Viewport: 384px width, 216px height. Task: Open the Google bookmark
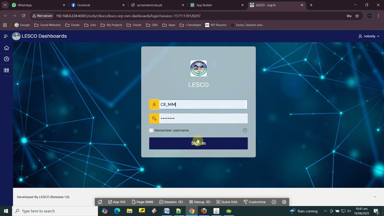point(22,25)
